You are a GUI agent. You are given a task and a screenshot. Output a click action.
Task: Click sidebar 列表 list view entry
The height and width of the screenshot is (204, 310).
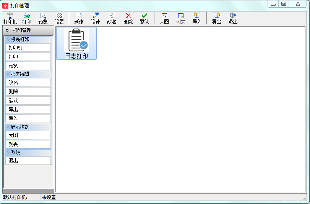pos(28,144)
